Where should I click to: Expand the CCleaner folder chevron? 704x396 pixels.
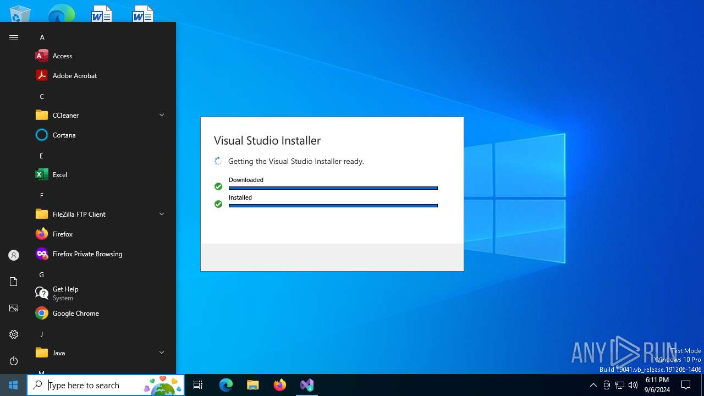tap(162, 115)
